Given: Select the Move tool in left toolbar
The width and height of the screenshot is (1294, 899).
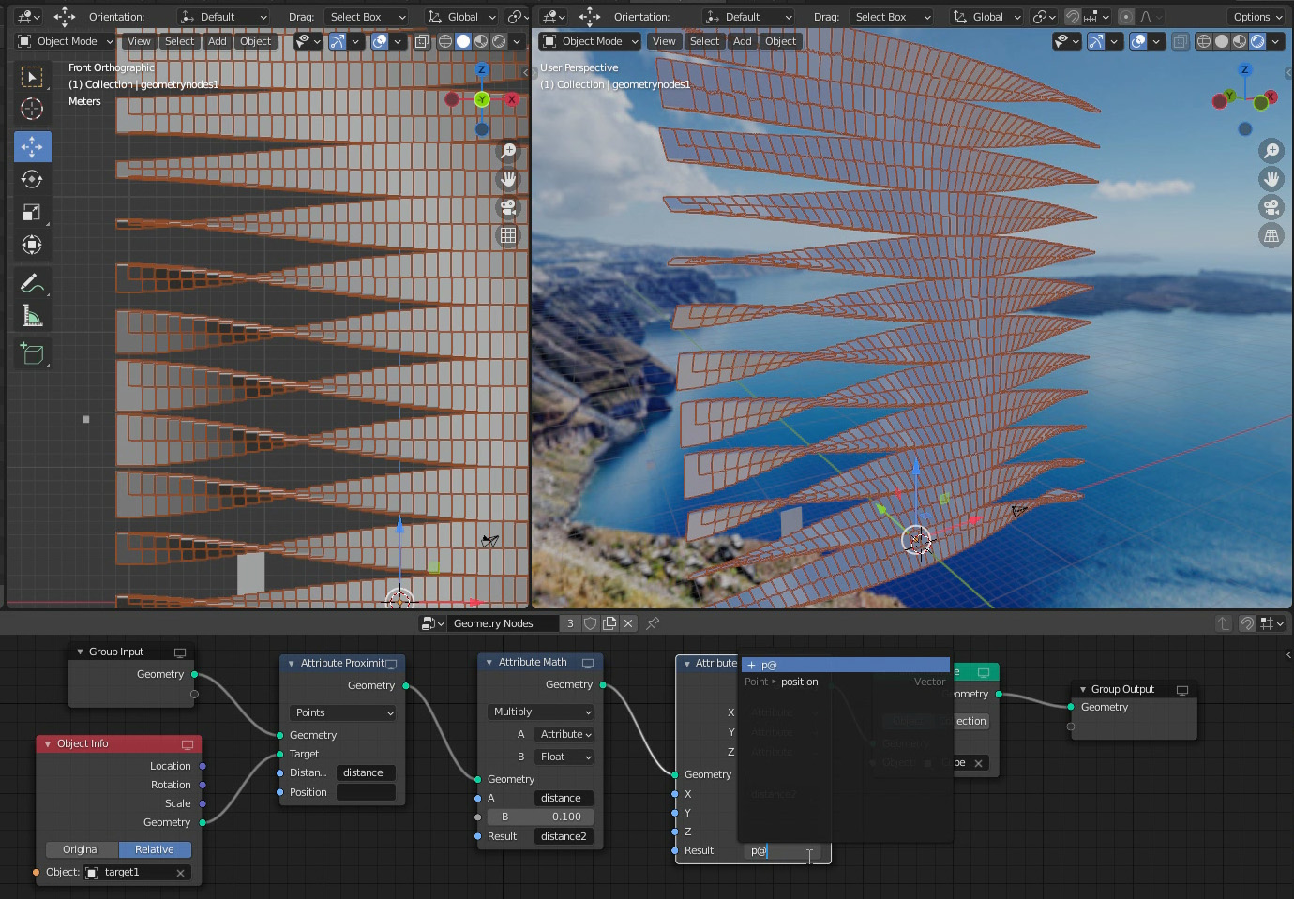Looking at the screenshot, I should pos(32,147).
